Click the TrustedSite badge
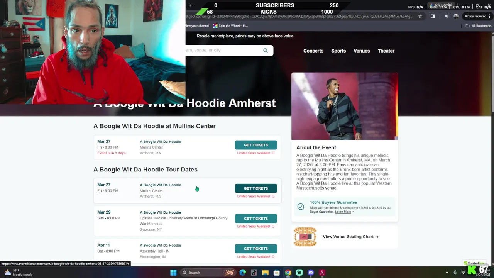The image size is (494, 278). click(x=474, y=263)
